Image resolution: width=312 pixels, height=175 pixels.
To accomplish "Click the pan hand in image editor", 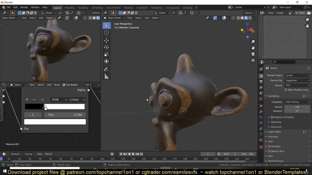I will coord(308,26).
